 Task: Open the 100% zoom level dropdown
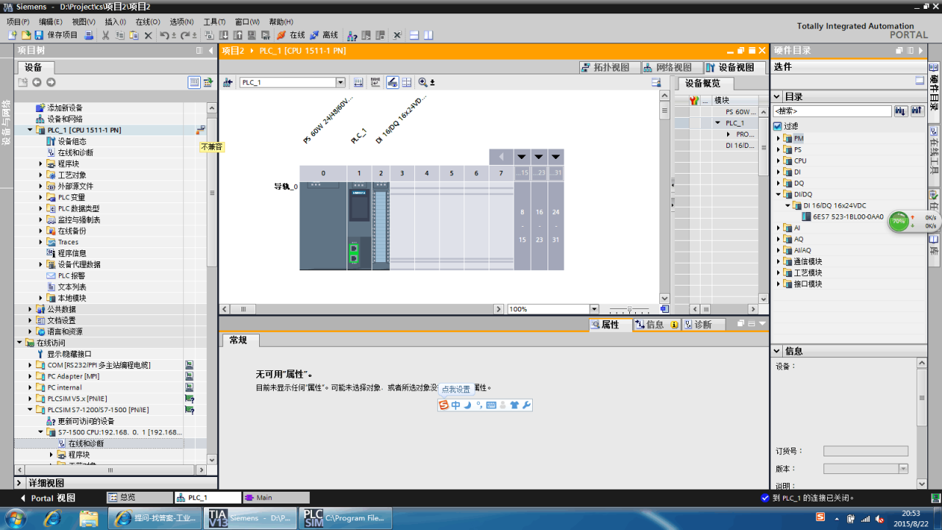click(x=594, y=309)
